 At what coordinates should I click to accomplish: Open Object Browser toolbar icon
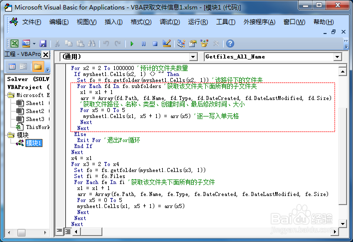tap(204, 43)
